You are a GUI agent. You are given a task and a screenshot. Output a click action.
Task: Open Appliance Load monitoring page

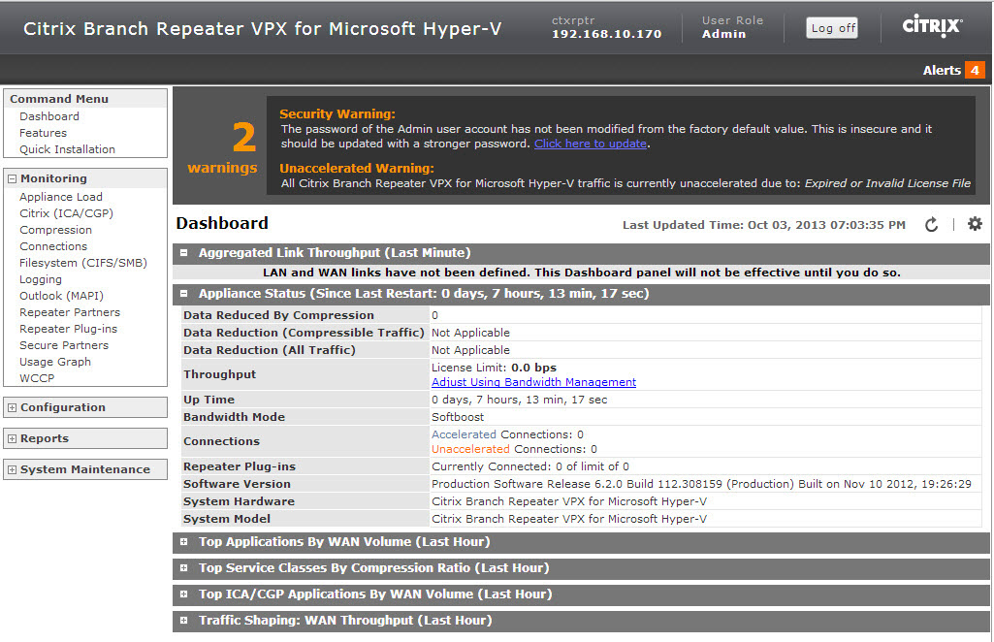[61, 197]
